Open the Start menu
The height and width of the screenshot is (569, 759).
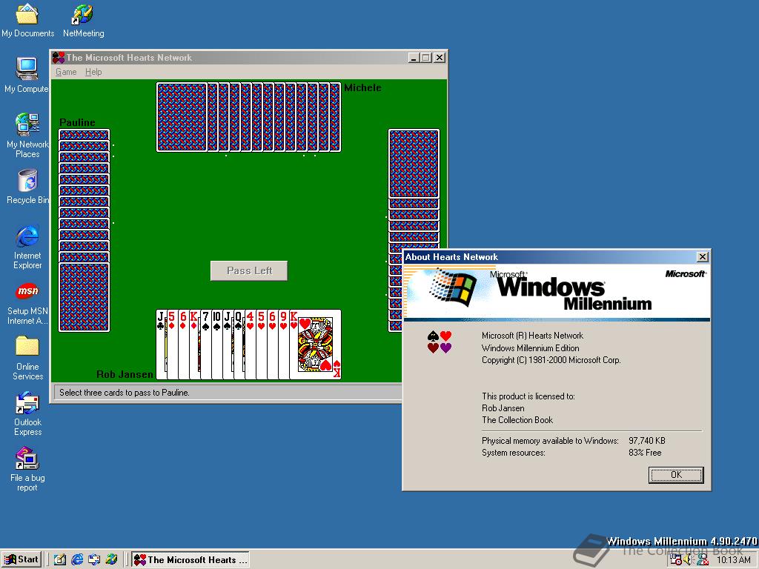[21, 560]
